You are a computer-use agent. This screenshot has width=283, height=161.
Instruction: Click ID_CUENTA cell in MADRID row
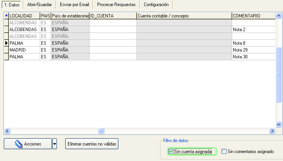[x=113, y=50]
